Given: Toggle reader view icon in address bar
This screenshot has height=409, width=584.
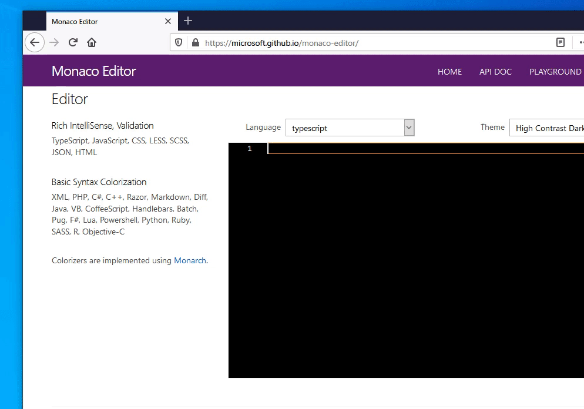Looking at the screenshot, I should tap(560, 42).
